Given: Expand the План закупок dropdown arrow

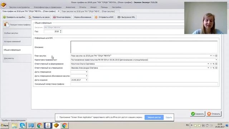Looking at the screenshot, I should click(211, 56).
